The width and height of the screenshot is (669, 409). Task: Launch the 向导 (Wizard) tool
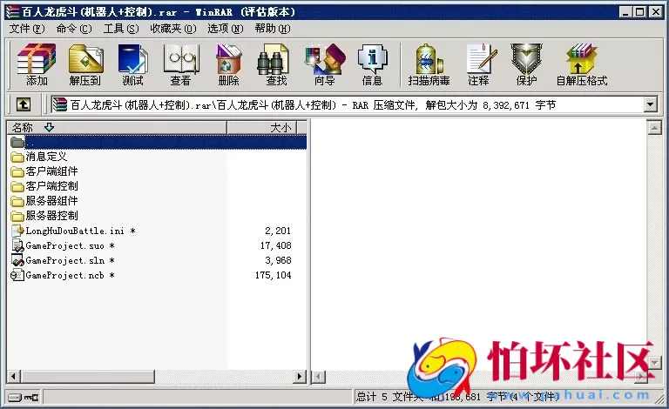click(x=324, y=64)
